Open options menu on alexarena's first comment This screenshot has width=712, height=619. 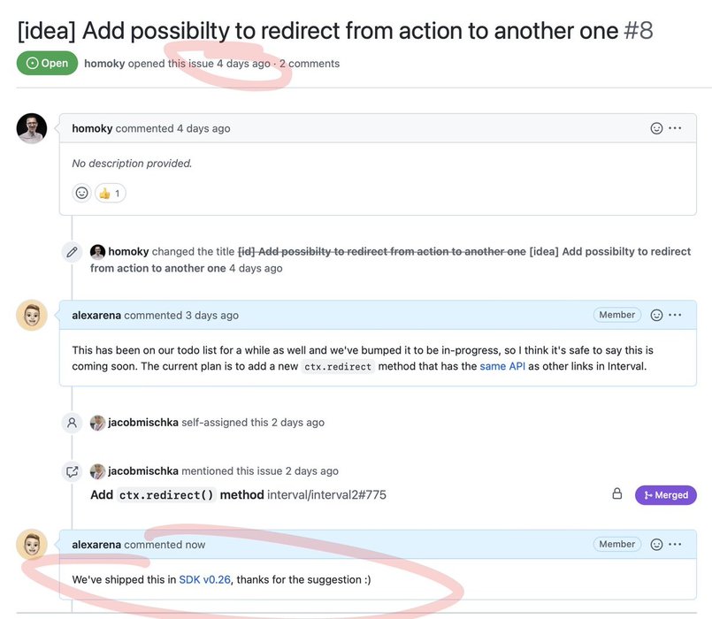[x=676, y=315]
